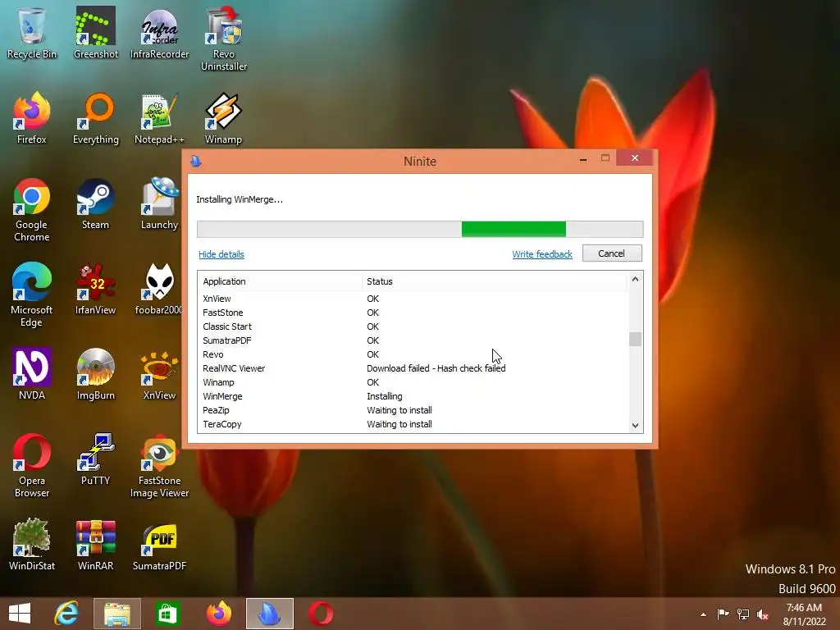The width and height of the screenshot is (840, 630).
Task: Select the Greenshot desktop shortcut
Action: [95, 32]
